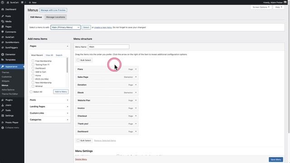The image size is (290, 163).
Task: Click Delete Menu link
Action: (81, 159)
